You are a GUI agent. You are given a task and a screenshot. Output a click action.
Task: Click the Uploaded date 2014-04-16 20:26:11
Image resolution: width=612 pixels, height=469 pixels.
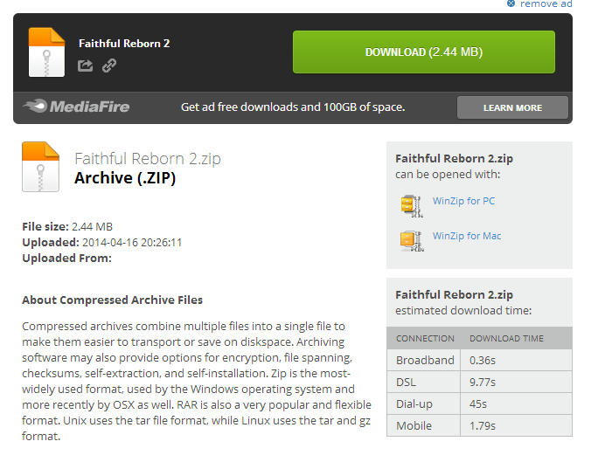pyautogui.click(x=132, y=243)
